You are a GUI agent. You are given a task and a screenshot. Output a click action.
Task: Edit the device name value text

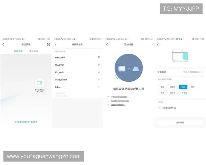[192, 72]
